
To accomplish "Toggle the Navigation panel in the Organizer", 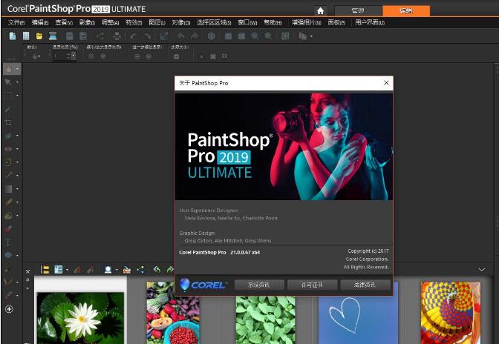I will tap(45, 270).
